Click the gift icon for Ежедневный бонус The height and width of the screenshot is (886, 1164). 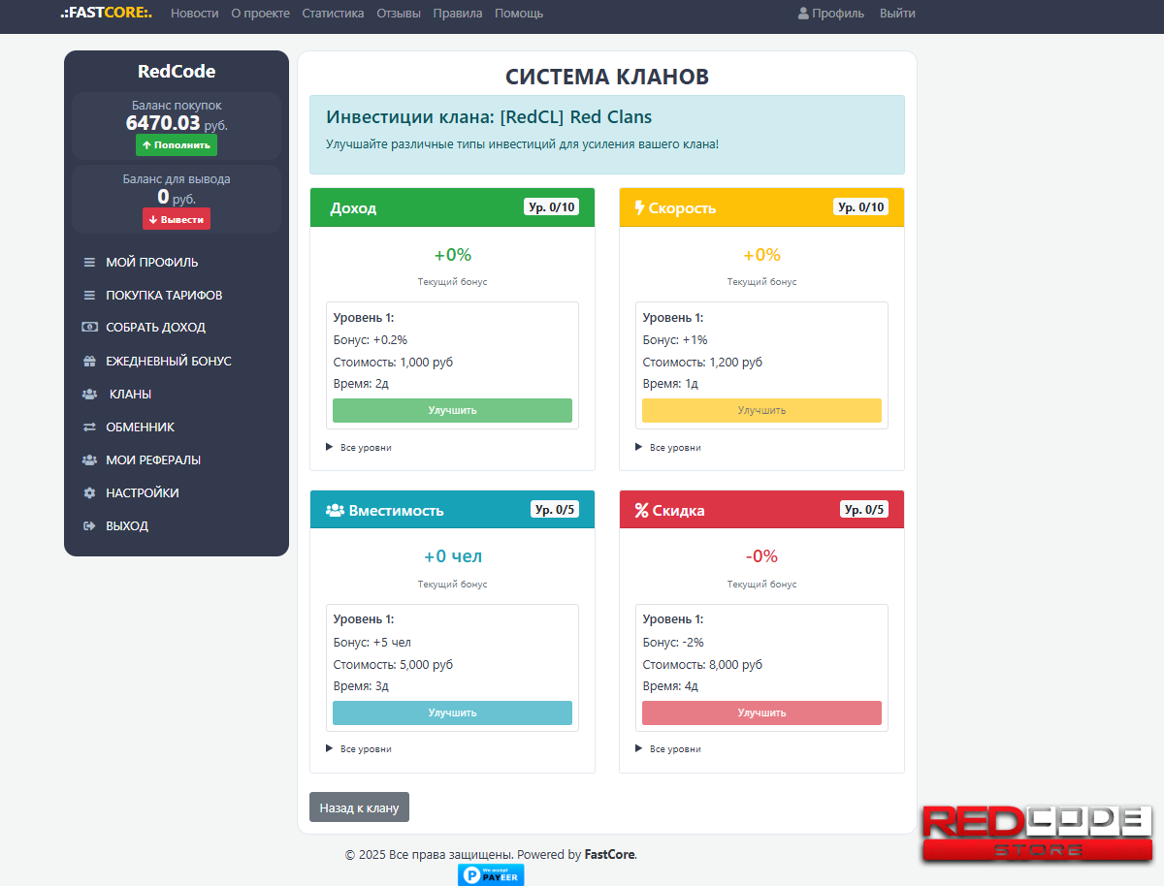point(89,361)
